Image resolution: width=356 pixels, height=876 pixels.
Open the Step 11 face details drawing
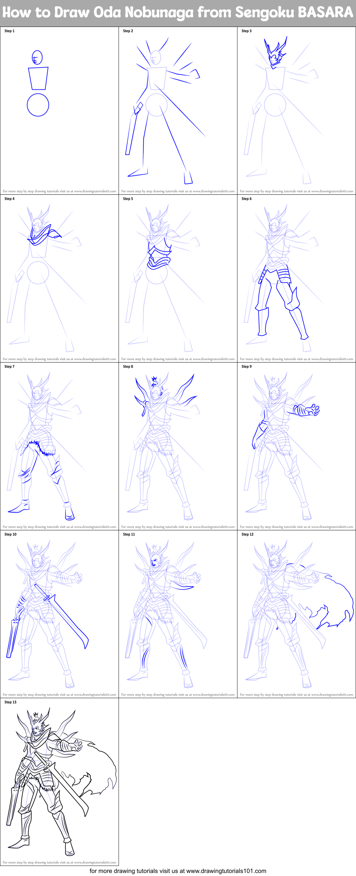coord(178,614)
